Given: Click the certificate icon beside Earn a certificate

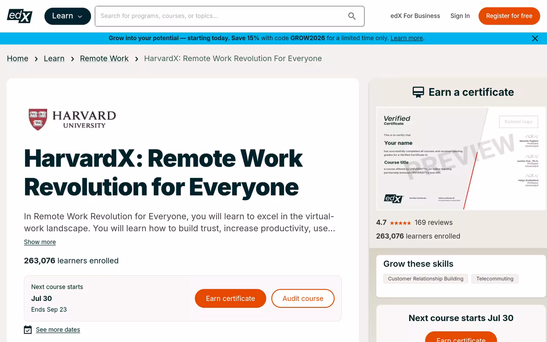Looking at the screenshot, I should click(x=418, y=93).
